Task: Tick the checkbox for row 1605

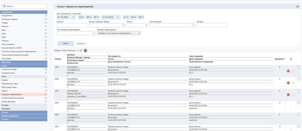Action: pyautogui.click(x=299, y=115)
